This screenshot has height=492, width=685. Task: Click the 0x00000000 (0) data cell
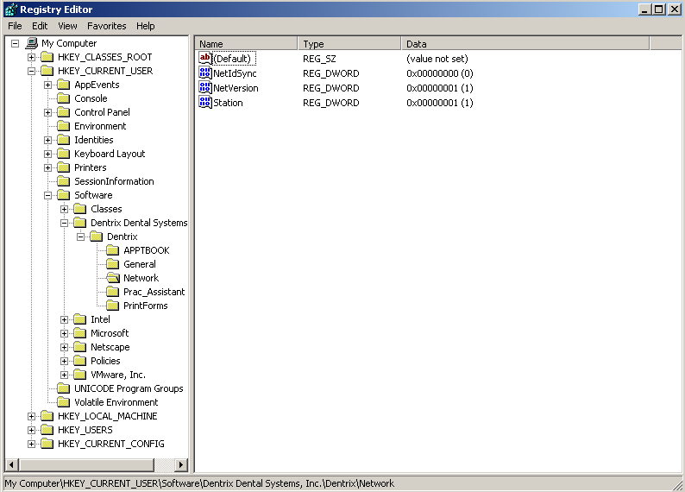439,73
